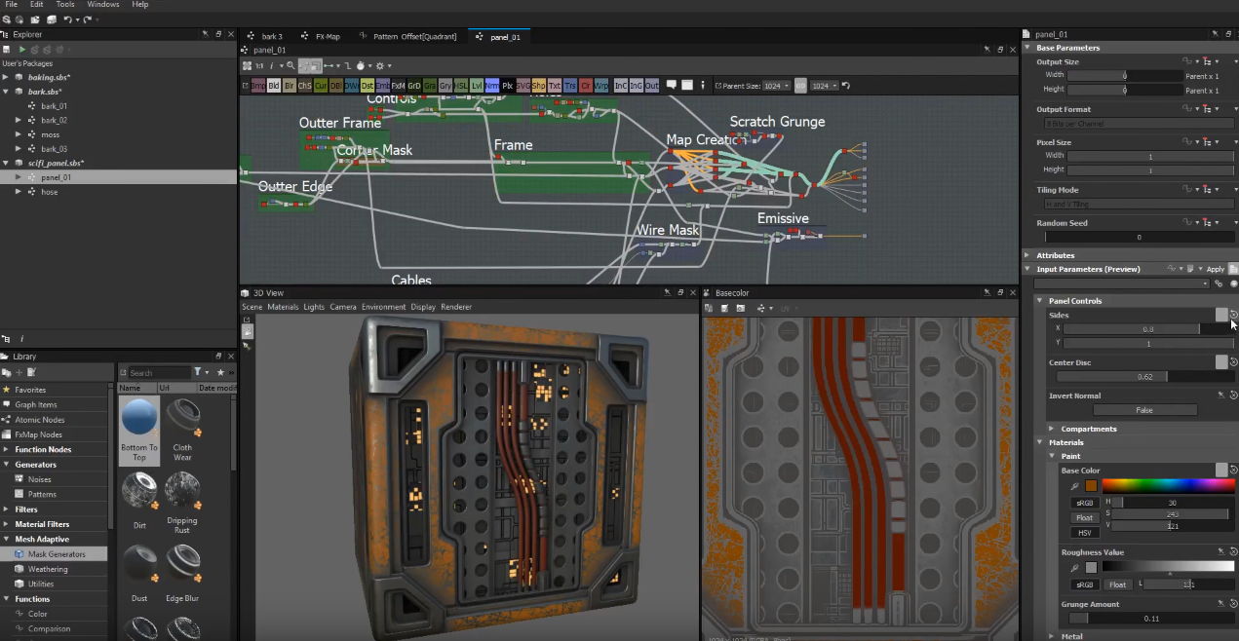Open the Materials menu in the 3D View
Viewport: 1239px width, 641px height.
click(x=283, y=306)
